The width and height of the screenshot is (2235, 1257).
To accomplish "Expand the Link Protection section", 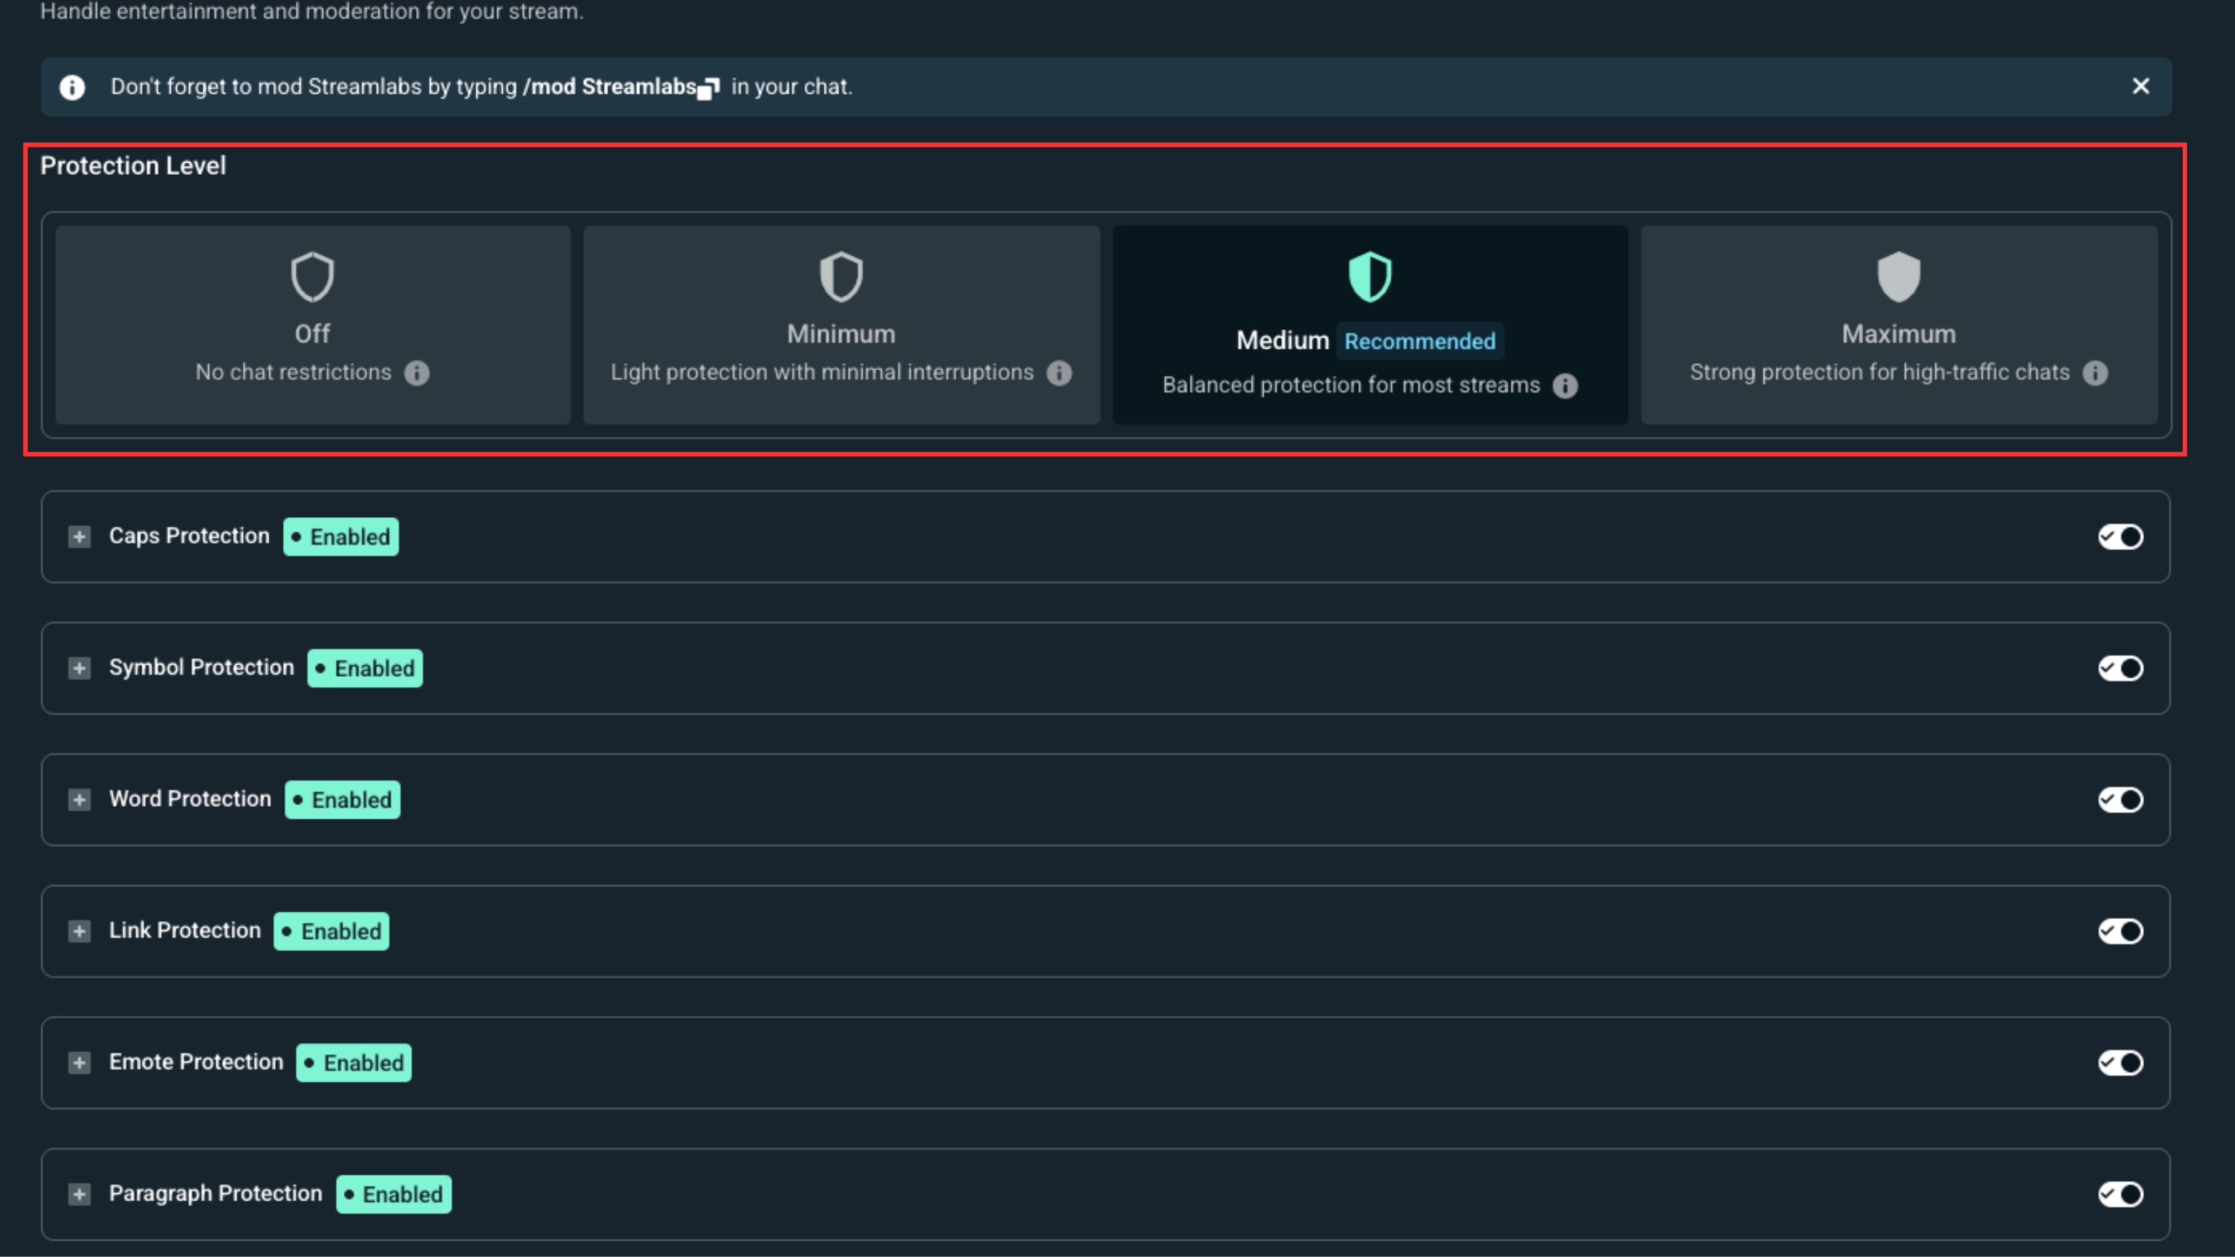I will point(79,932).
